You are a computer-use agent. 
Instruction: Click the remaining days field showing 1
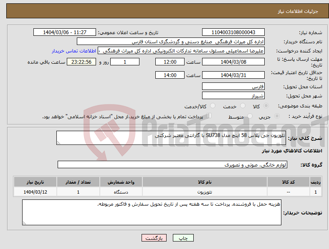(x=125, y=62)
